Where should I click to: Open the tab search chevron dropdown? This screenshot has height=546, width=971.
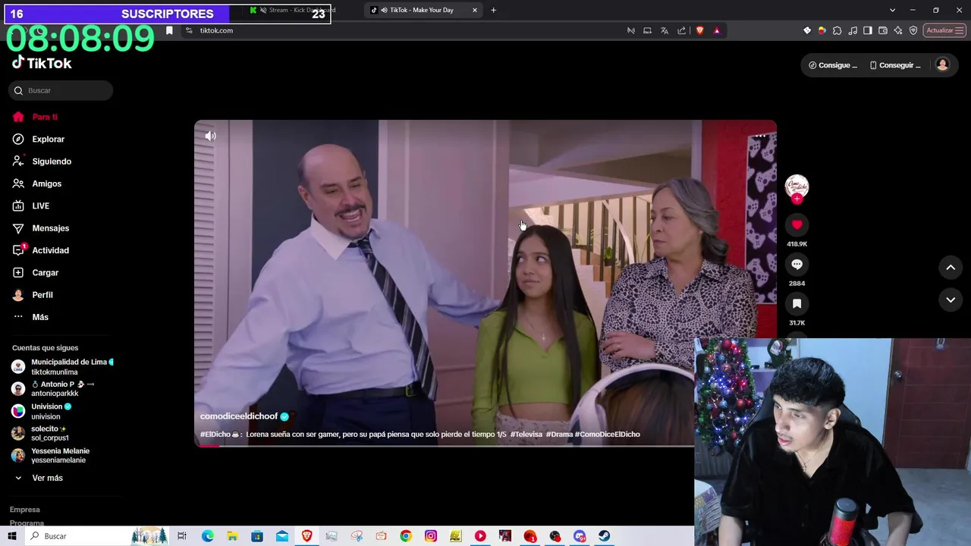click(x=892, y=10)
